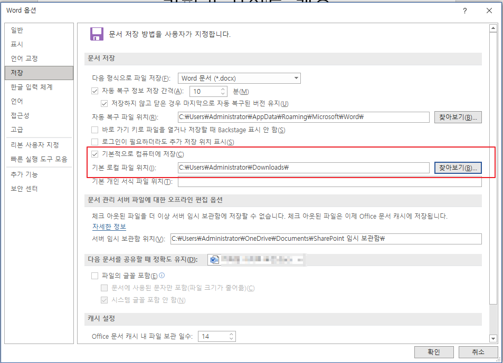Click the purple save disk icon
This screenshot has width=503, height=363.
(97, 34)
